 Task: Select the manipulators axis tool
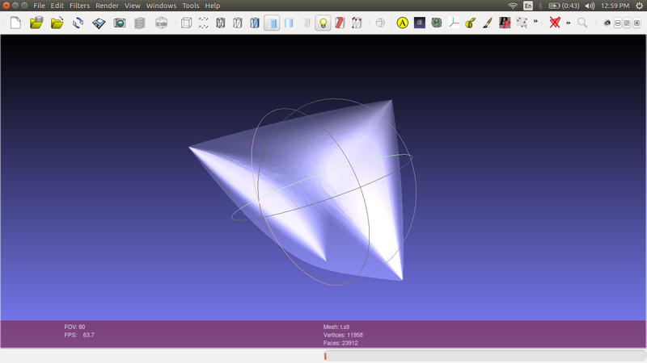pyautogui.click(x=454, y=23)
